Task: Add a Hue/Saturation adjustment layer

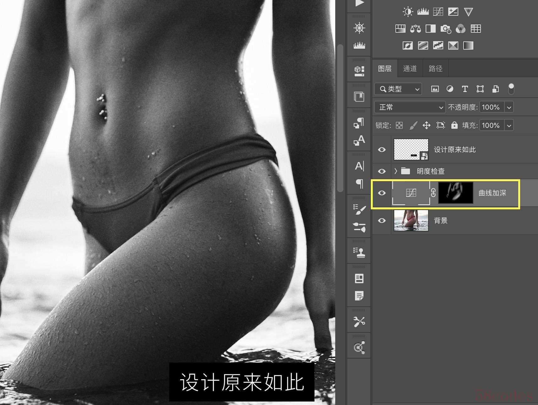Action: [x=400, y=29]
